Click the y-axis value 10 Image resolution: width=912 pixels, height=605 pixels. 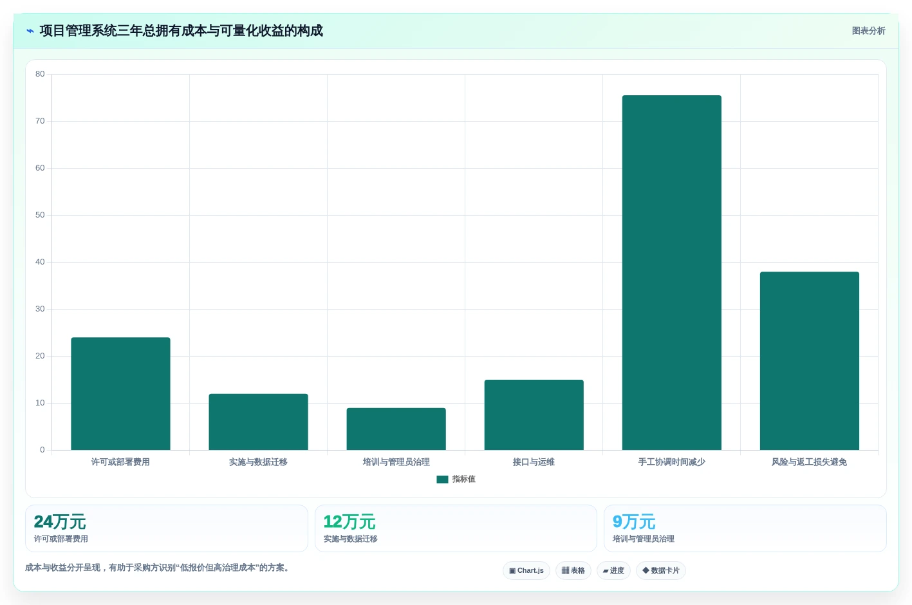40,403
